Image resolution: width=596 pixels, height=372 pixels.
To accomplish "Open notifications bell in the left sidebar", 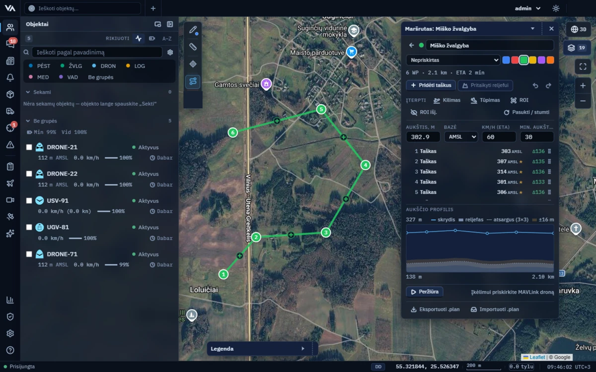I will coord(10,77).
